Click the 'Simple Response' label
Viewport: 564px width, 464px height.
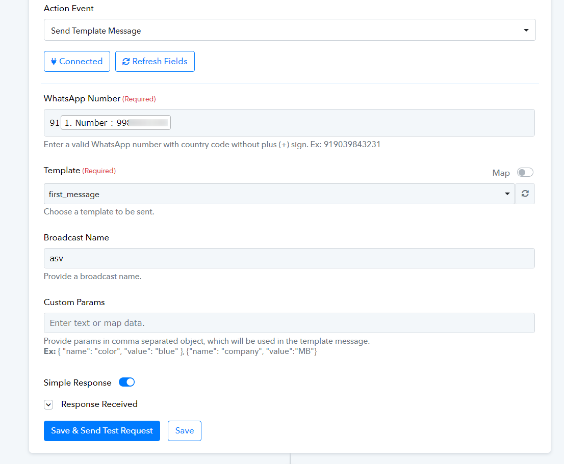click(78, 383)
